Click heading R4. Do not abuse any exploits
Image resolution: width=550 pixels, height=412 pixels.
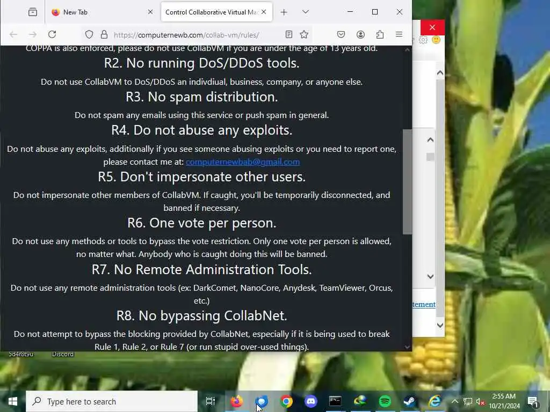coord(202,130)
